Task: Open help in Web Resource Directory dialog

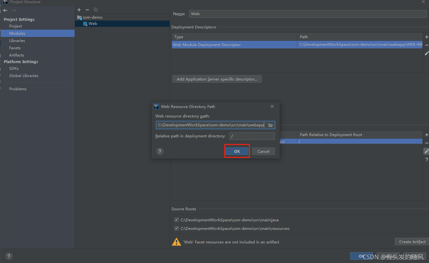Action: [x=160, y=152]
